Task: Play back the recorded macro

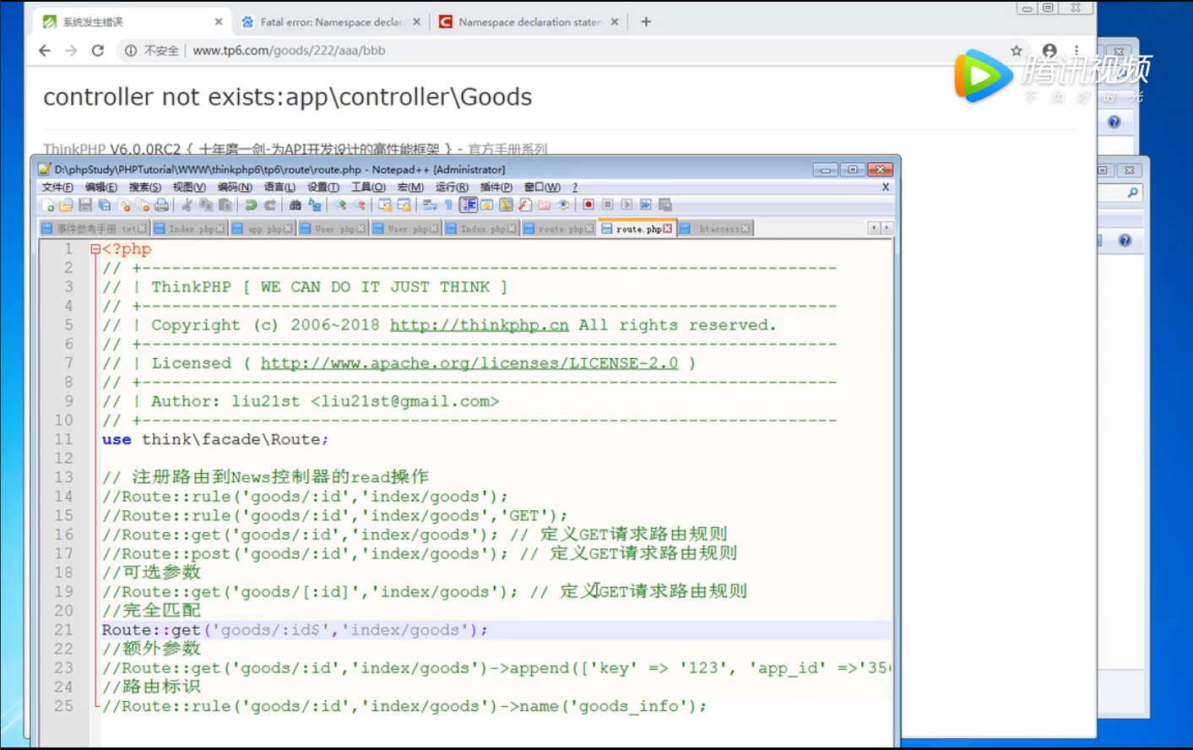Action: (x=626, y=204)
